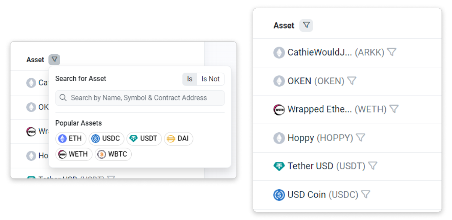Viewport: 452px width, 220px height.
Task: Switch filter mode to 'Is Not'
Action: [210, 79]
